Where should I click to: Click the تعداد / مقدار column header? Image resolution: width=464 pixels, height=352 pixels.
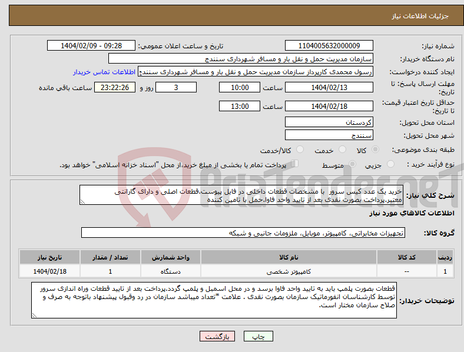110,257
